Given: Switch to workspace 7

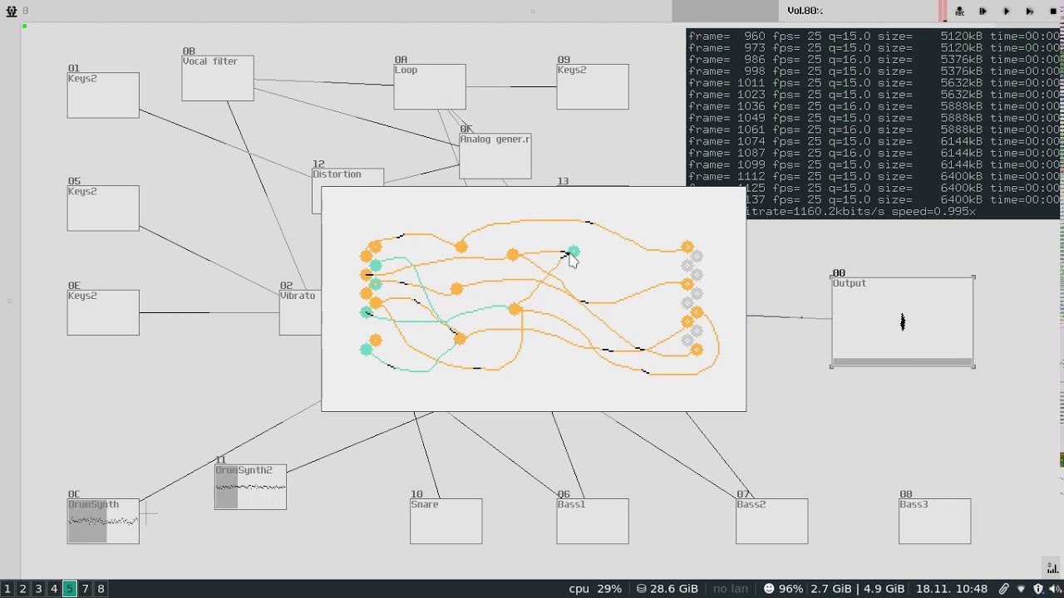Looking at the screenshot, I should [x=85, y=589].
